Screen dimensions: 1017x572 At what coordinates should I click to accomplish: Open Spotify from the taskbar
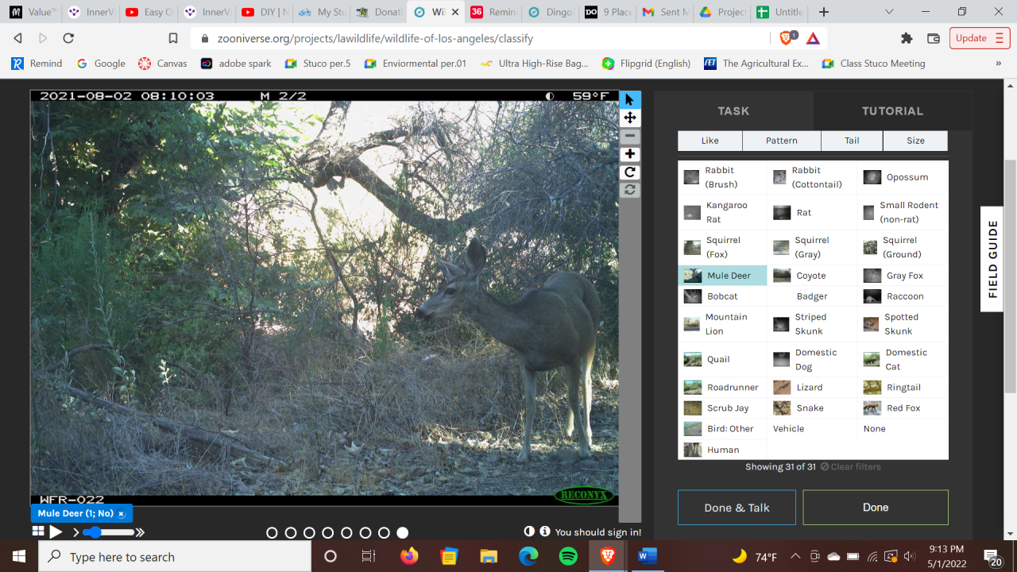click(x=568, y=556)
